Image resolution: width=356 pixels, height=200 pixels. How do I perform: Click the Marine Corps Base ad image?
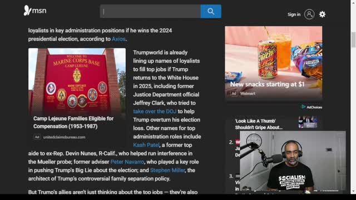[77, 81]
